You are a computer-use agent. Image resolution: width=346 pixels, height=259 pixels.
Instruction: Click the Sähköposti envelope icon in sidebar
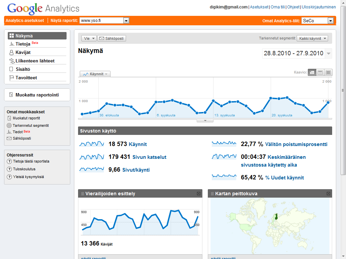coord(9,138)
